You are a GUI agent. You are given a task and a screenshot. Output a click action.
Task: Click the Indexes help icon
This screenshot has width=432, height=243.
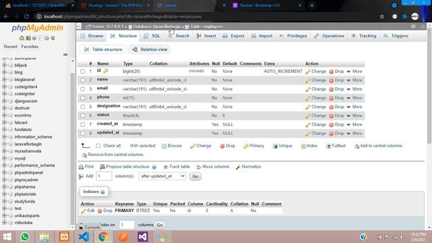point(103,192)
